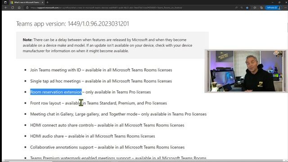Image resolution: width=288 pixels, height=162 pixels.
Task: Click the zoom magnifier icon in address bar
Action: (242, 8)
